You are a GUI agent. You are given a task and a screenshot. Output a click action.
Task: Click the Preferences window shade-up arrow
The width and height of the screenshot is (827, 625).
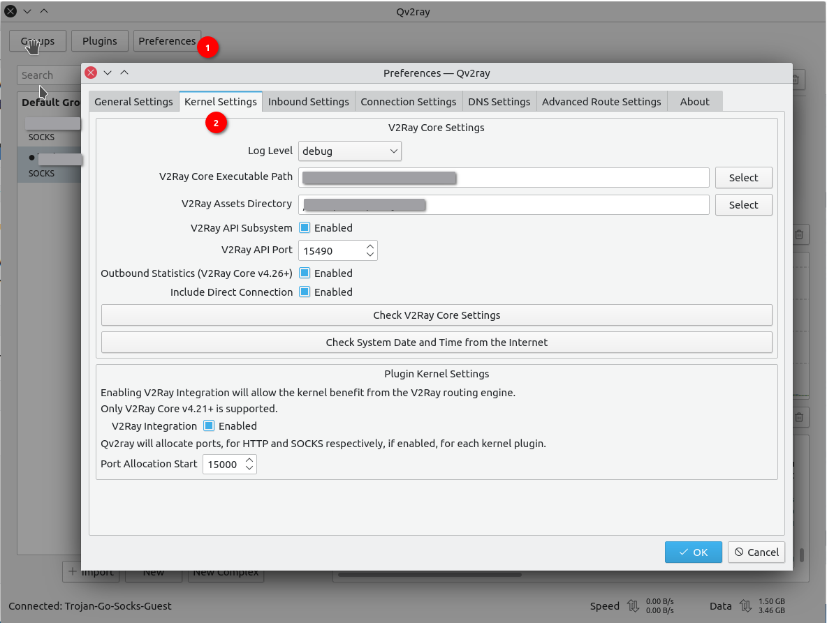(124, 73)
